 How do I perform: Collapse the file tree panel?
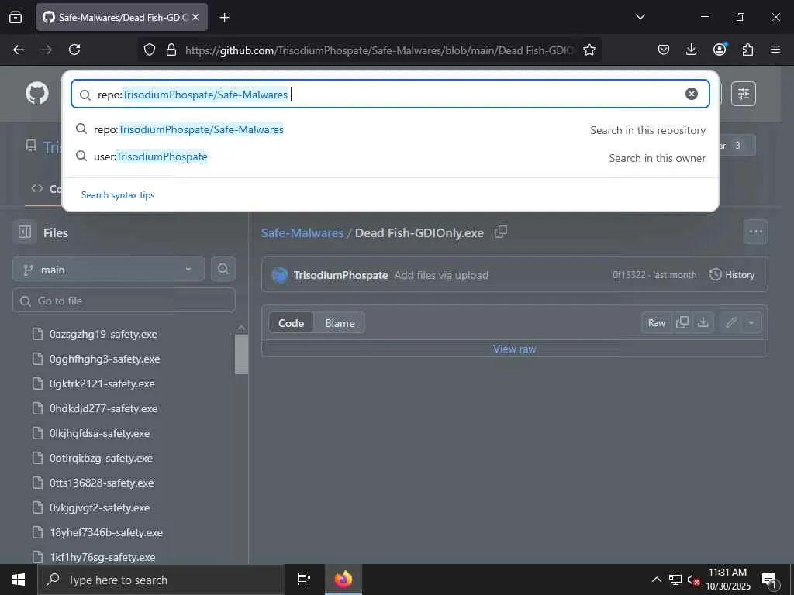pos(25,232)
